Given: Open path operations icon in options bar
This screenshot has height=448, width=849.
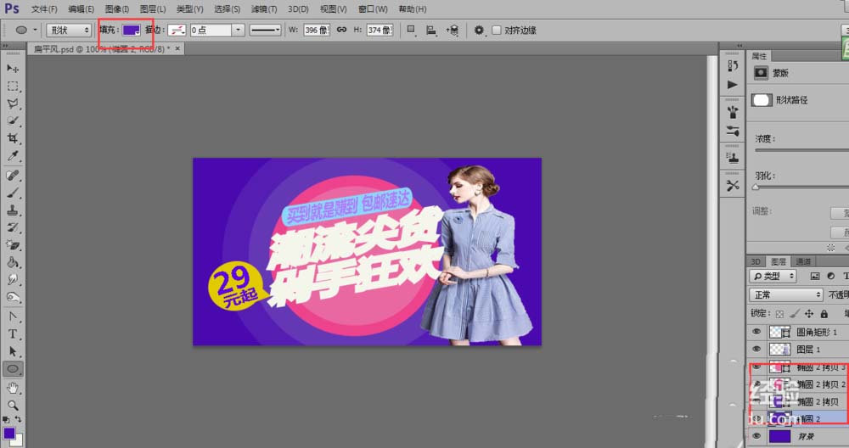Looking at the screenshot, I should (412, 31).
